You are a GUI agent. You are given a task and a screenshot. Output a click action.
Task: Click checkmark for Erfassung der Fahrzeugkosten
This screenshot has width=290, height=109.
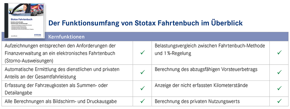pyautogui.click(x=142, y=88)
